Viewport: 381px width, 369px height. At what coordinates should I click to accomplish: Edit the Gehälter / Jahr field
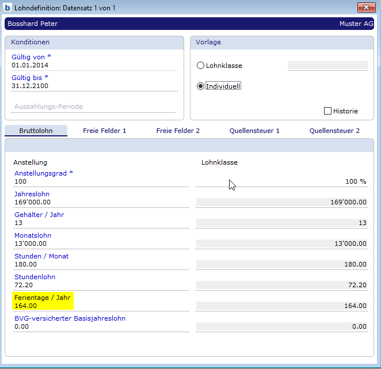pos(101,223)
